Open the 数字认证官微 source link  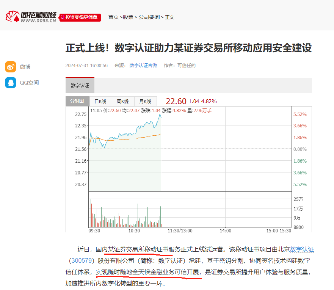143,66
